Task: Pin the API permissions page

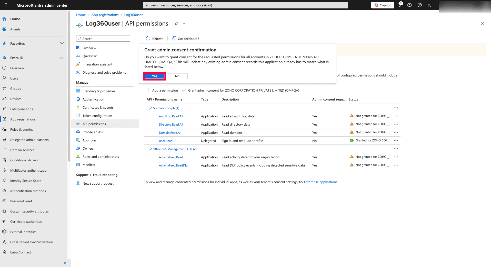Action: (x=176, y=23)
